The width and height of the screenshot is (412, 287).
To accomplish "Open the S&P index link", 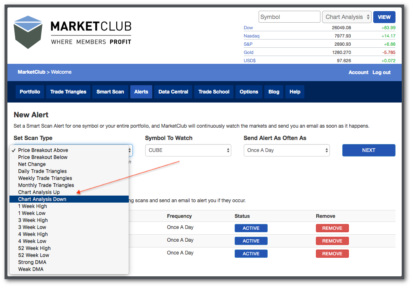I will [x=248, y=44].
